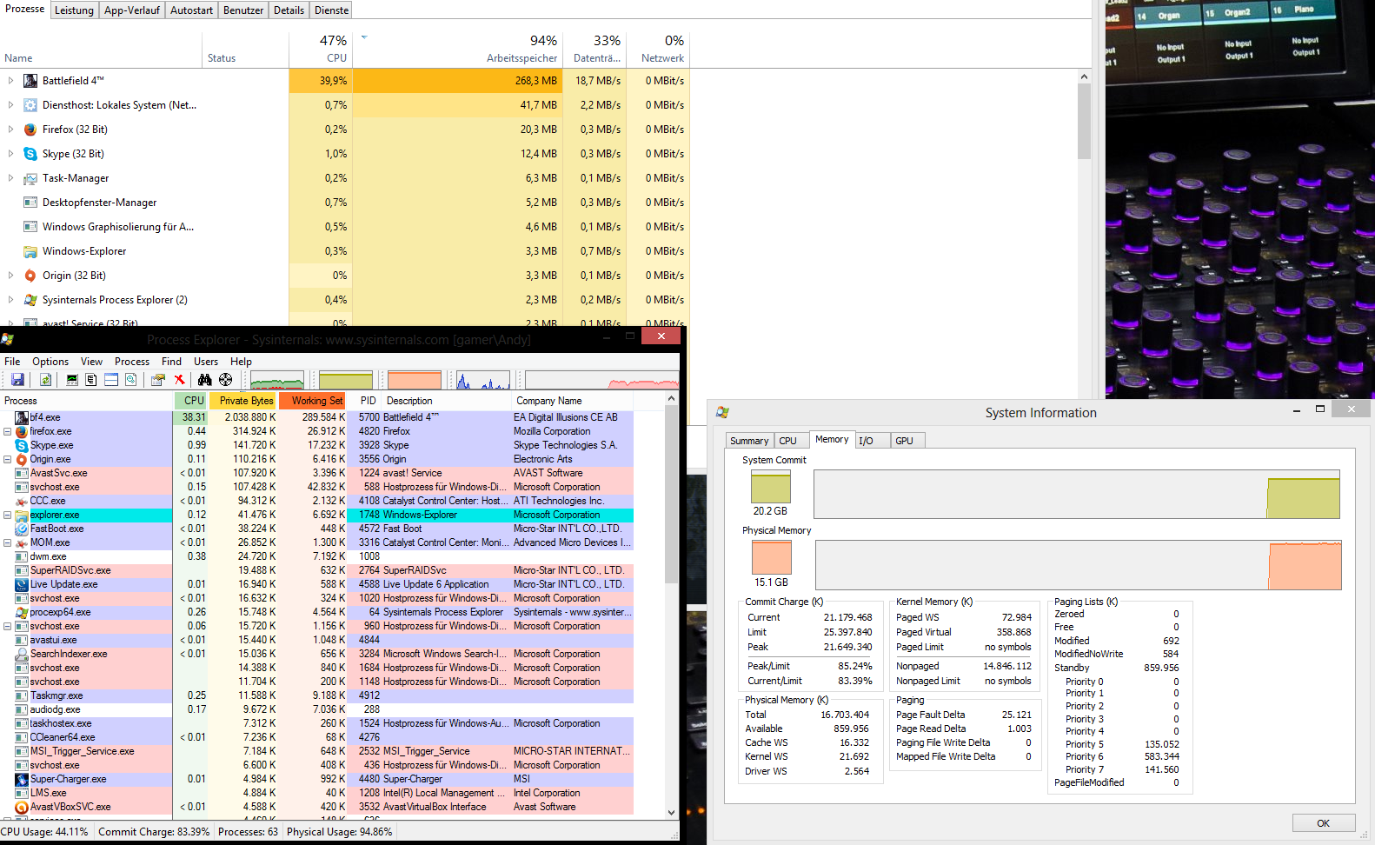
Task: Open the Dienste tab in Task Manager
Action: pos(331,10)
